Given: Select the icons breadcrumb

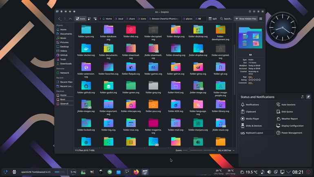Looking at the screenshot, I should click(142, 19).
